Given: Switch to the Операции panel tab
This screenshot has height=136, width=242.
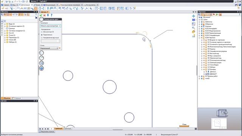Looking at the screenshot, I should (x=17, y=98).
